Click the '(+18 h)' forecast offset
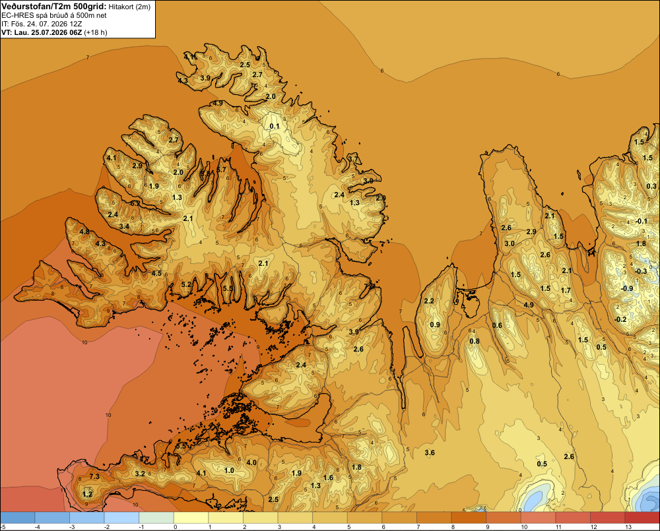Image resolution: width=660 pixels, height=531 pixels. tap(96, 32)
